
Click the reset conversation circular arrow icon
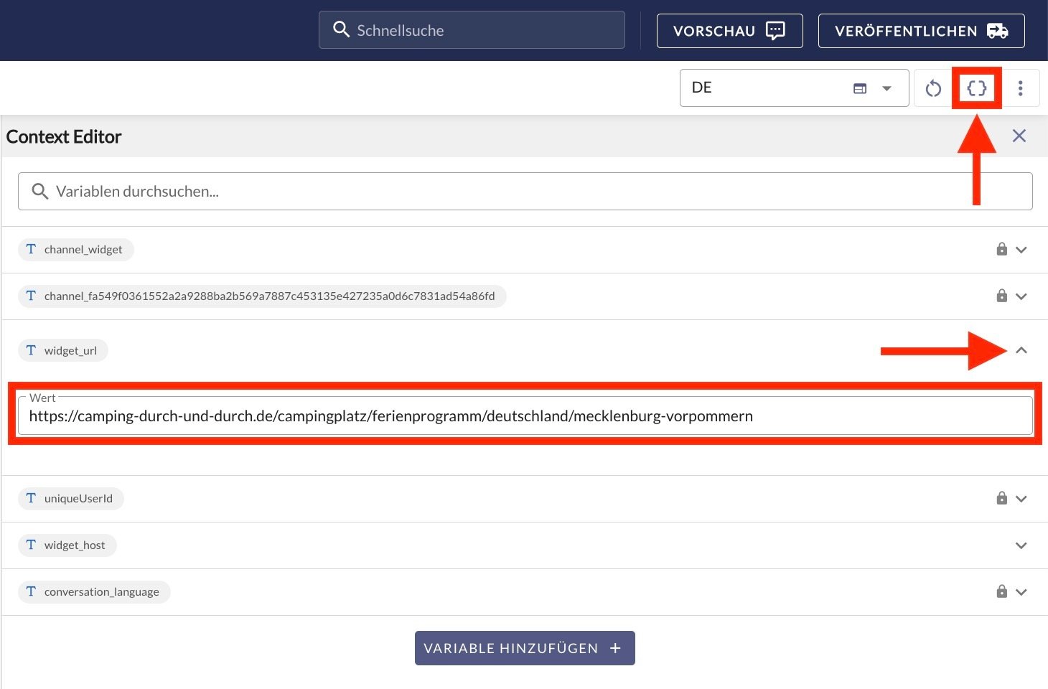tap(933, 88)
